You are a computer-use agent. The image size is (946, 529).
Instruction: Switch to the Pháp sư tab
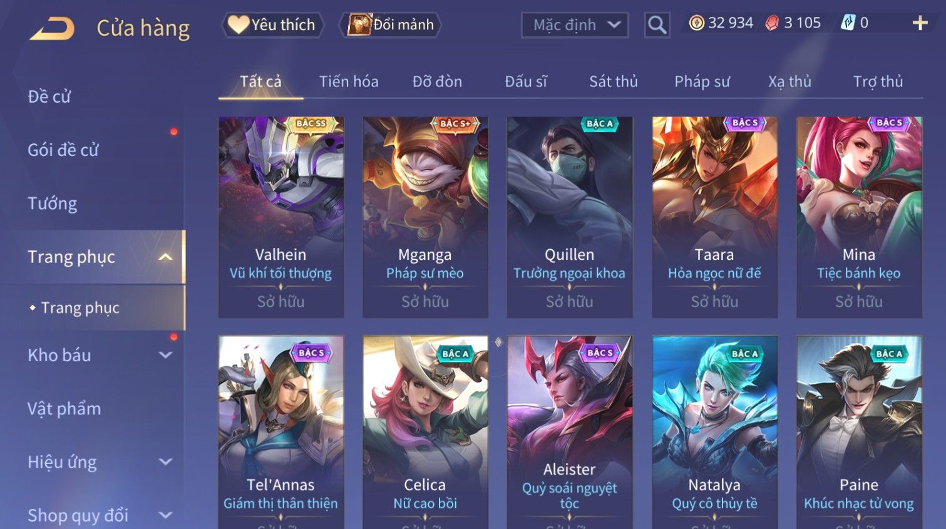pyautogui.click(x=702, y=81)
